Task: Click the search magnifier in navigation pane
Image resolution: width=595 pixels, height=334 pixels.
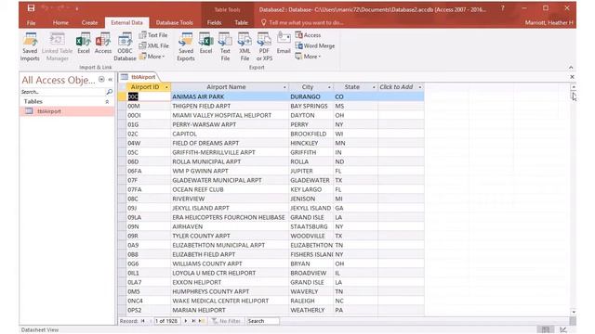Action: pyautogui.click(x=110, y=92)
